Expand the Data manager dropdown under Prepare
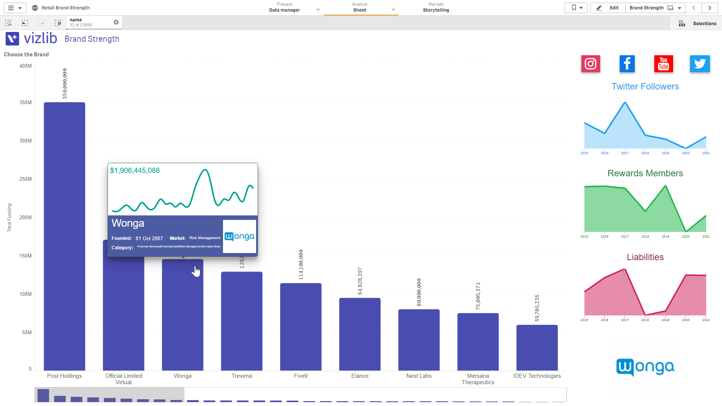The image size is (722, 406). 318,9
